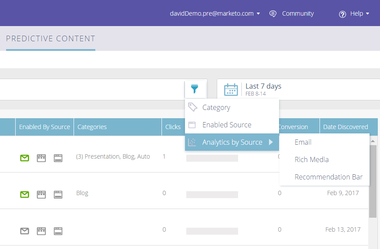Open davidDemo.pre@marketo.com account dropdown

215,13
